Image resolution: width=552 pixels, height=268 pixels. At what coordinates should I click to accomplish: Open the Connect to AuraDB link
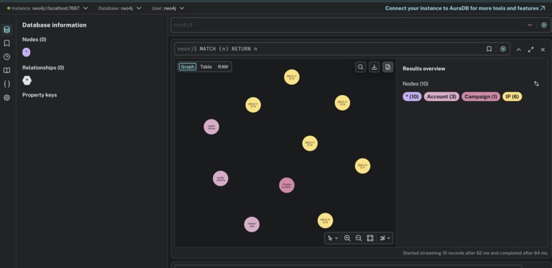[x=465, y=8]
